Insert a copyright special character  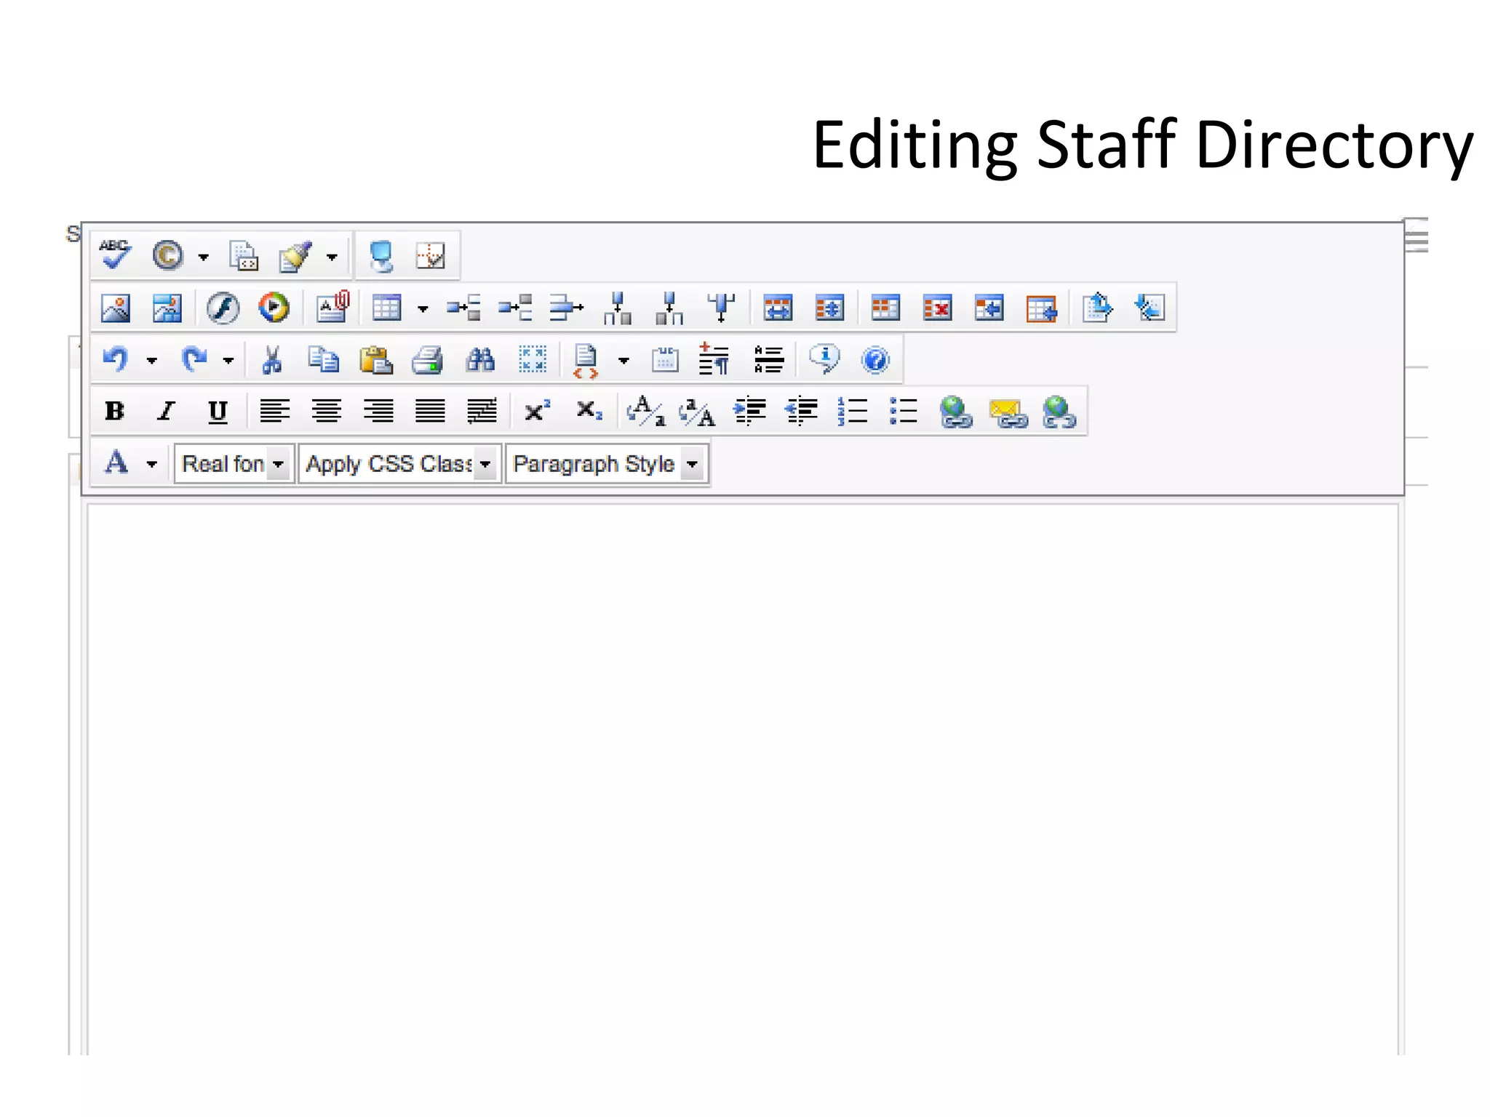pos(168,255)
